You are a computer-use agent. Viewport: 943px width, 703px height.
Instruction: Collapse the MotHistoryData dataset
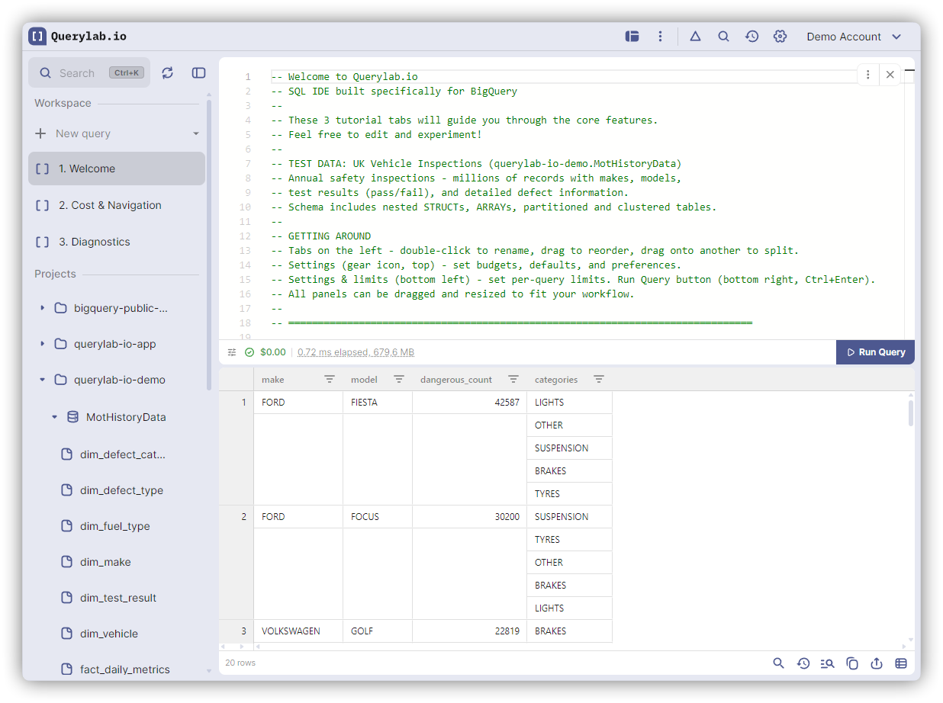54,417
